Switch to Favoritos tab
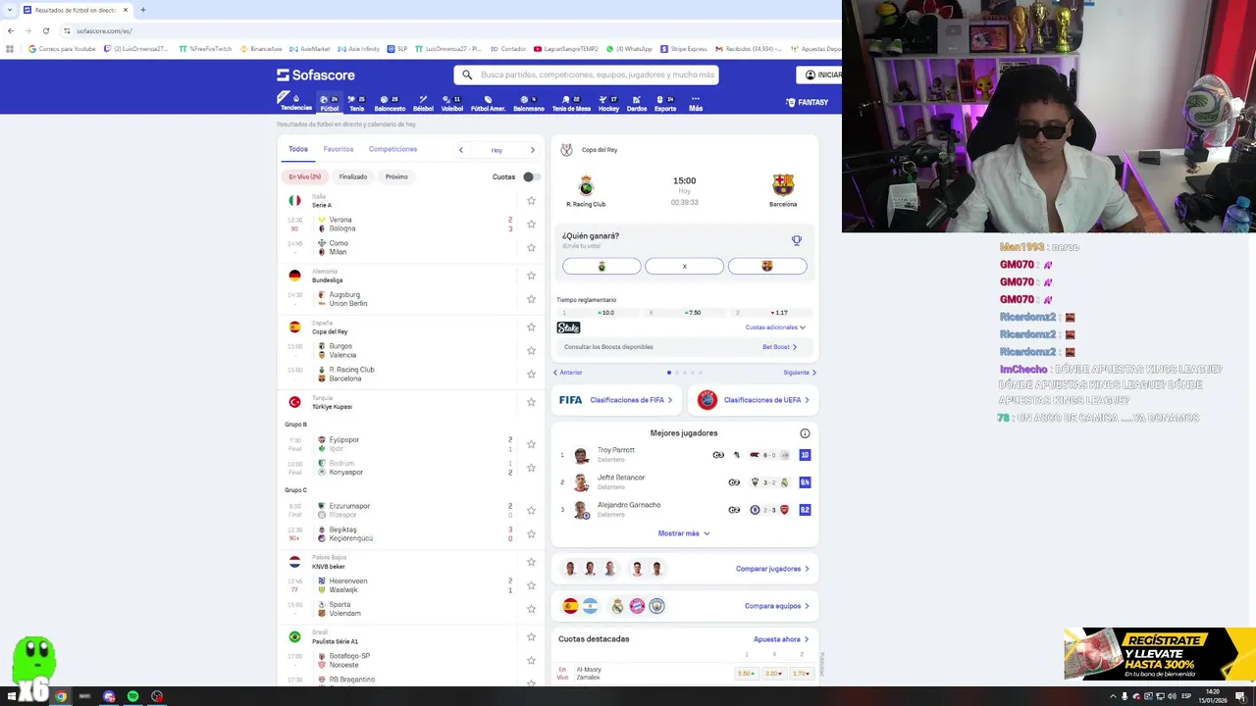1256x706 pixels. [x=339, y=149]
